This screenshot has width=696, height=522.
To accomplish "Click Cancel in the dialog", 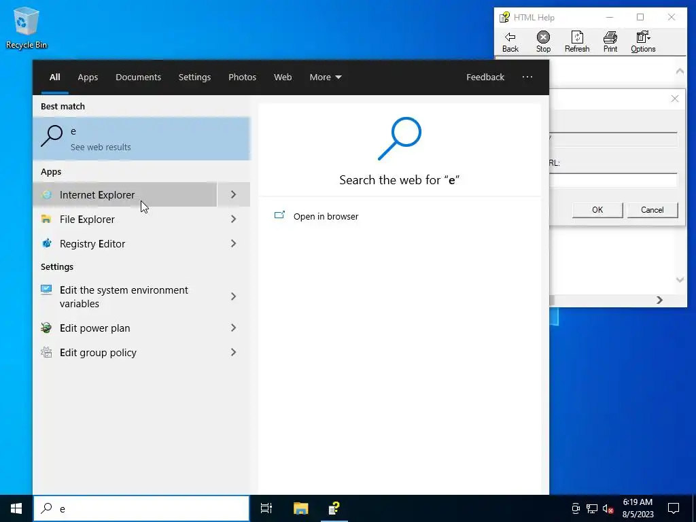I will click(x=652, y=210).
